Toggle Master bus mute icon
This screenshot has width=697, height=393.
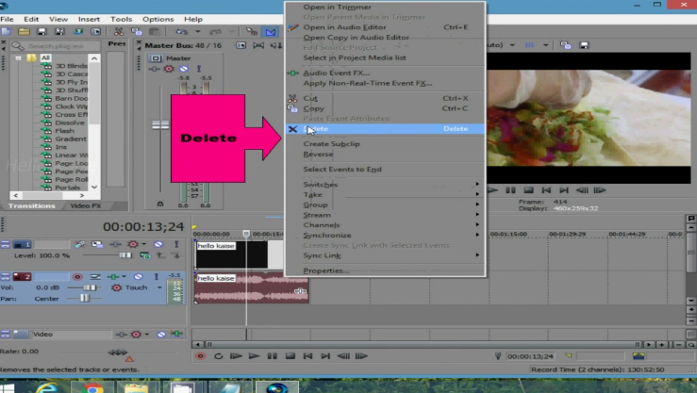[x=184, y=69]
